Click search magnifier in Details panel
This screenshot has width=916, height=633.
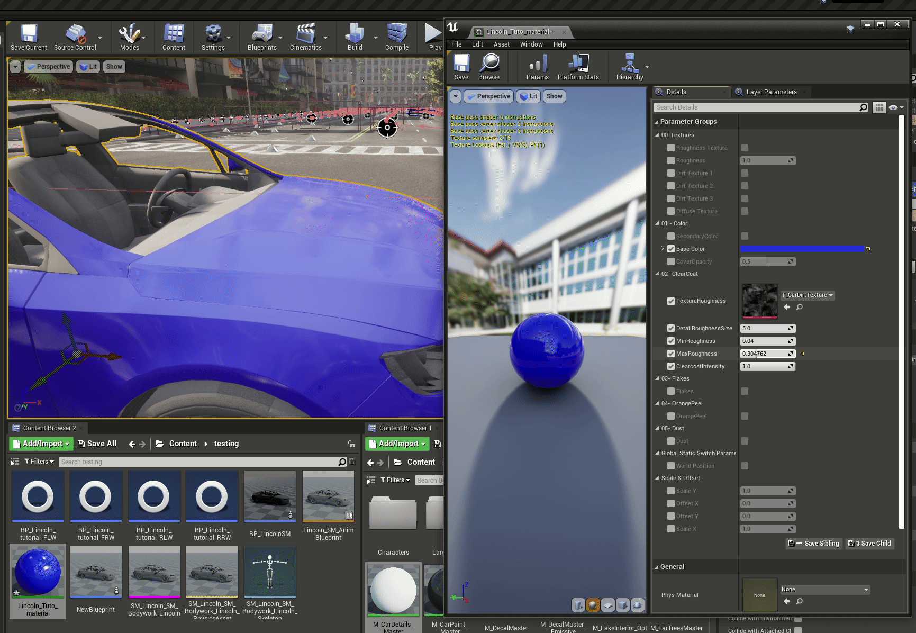pyautogui.click(x=864, y=107)
